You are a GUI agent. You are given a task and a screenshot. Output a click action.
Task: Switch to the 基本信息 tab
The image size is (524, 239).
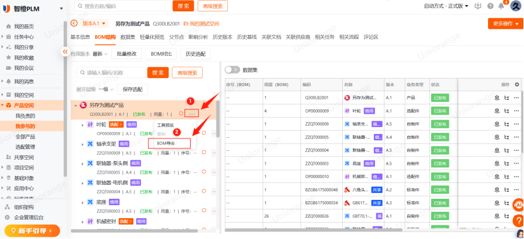click(x=80, y=37)
